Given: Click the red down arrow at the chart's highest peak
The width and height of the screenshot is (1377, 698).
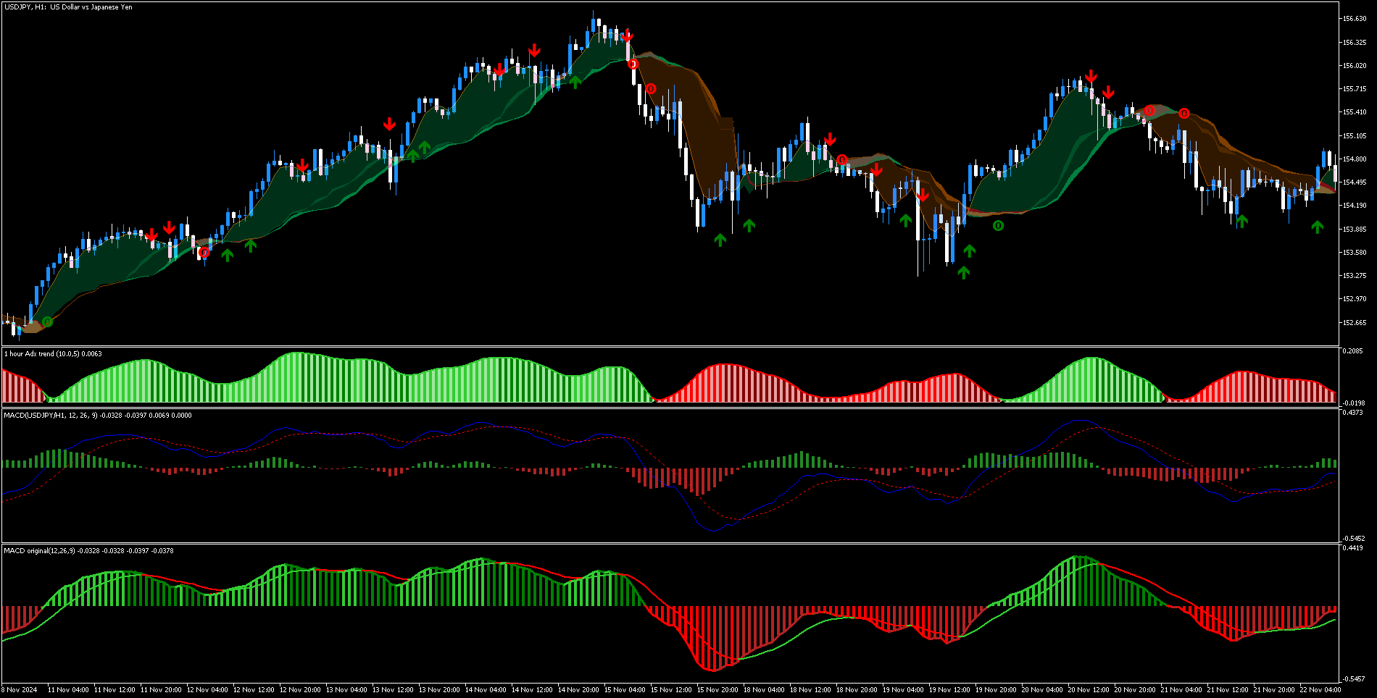Looking at the screenshot, I should click(627, 35).
